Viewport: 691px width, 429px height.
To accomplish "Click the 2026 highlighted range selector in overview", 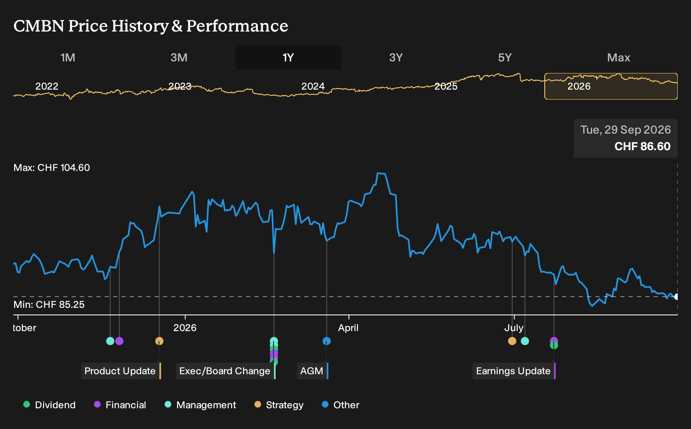I will coord(611,86).
